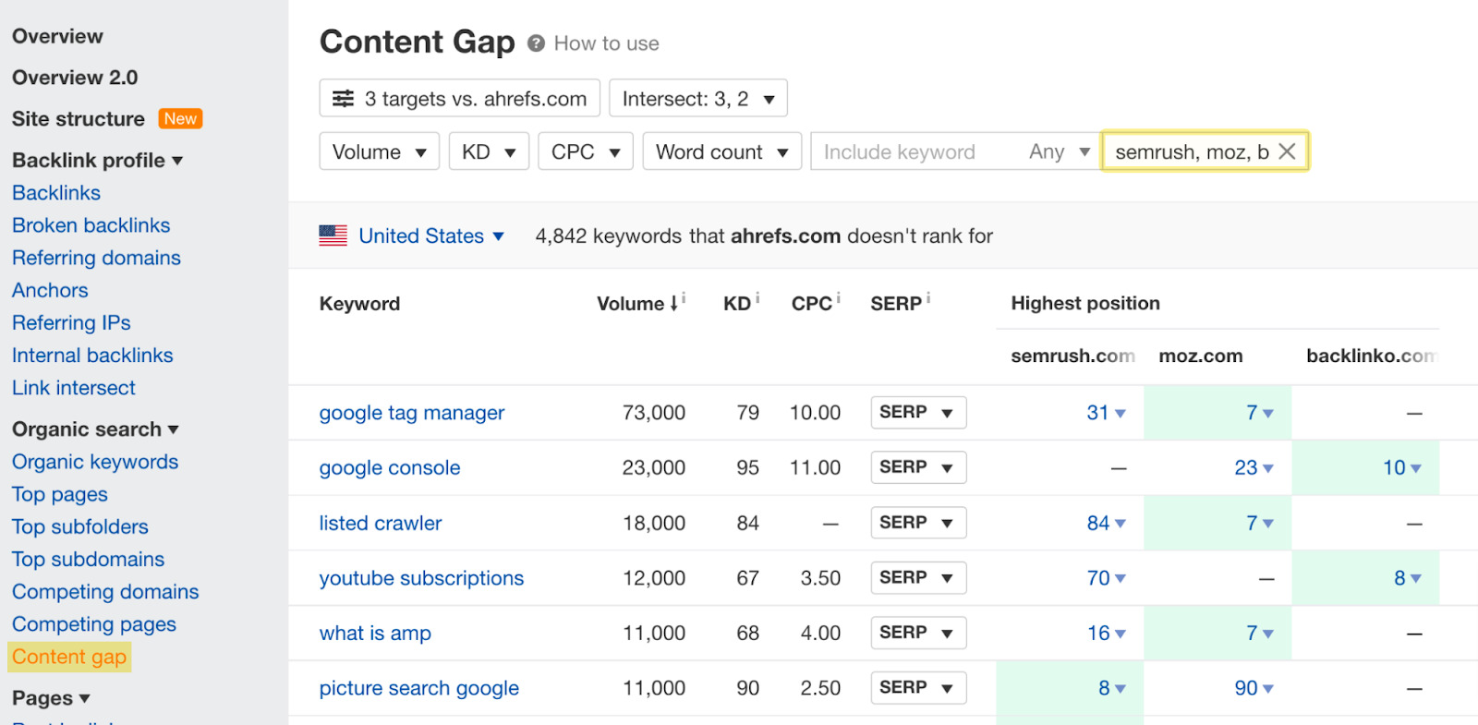Open Site structure in sidebar

pyautogui.click(x=79, y=119)
